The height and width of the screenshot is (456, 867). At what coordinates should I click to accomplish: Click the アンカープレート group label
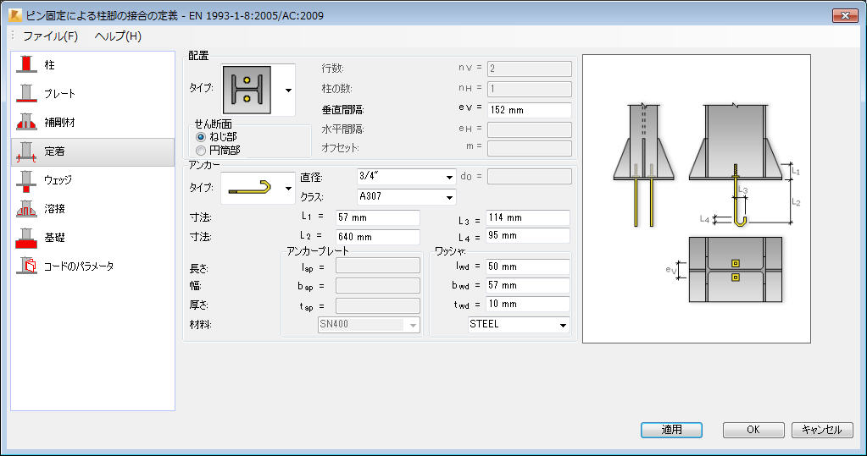click(x=318, y=251)
